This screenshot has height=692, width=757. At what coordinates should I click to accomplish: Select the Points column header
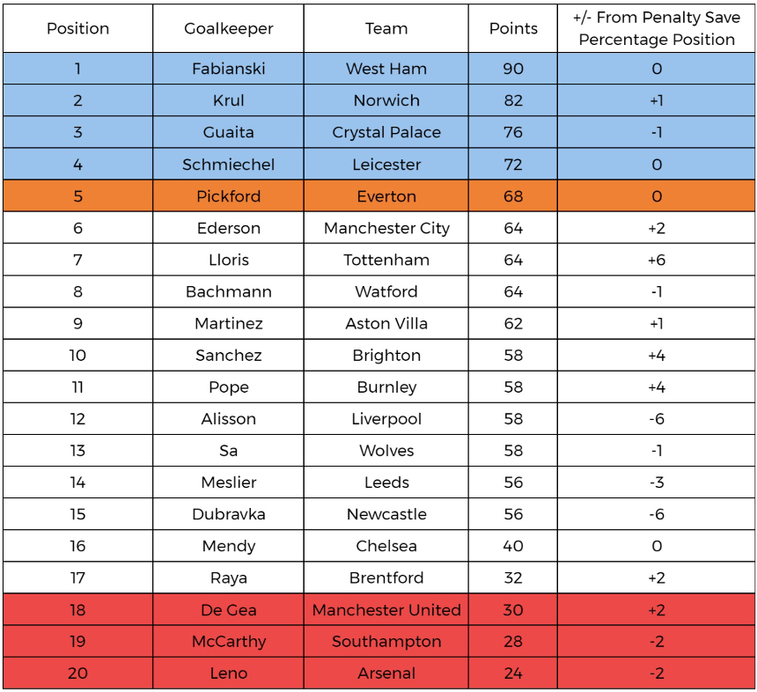[513, 28]
